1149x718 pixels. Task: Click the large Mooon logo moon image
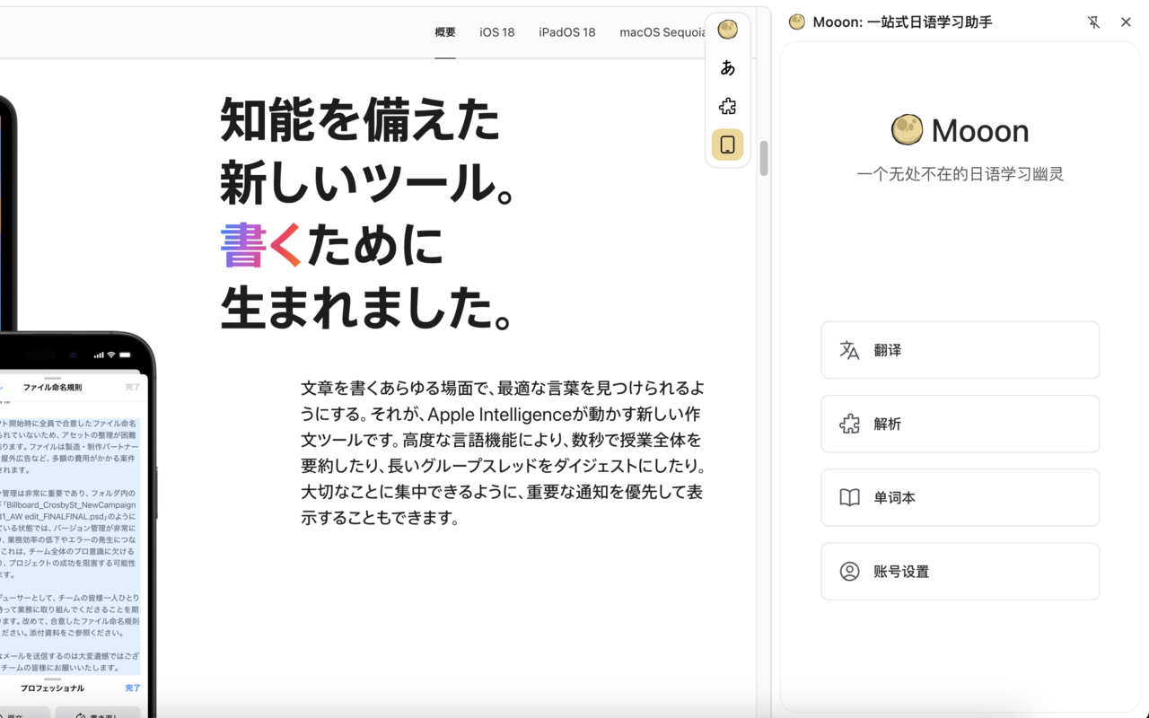point(908,130)
